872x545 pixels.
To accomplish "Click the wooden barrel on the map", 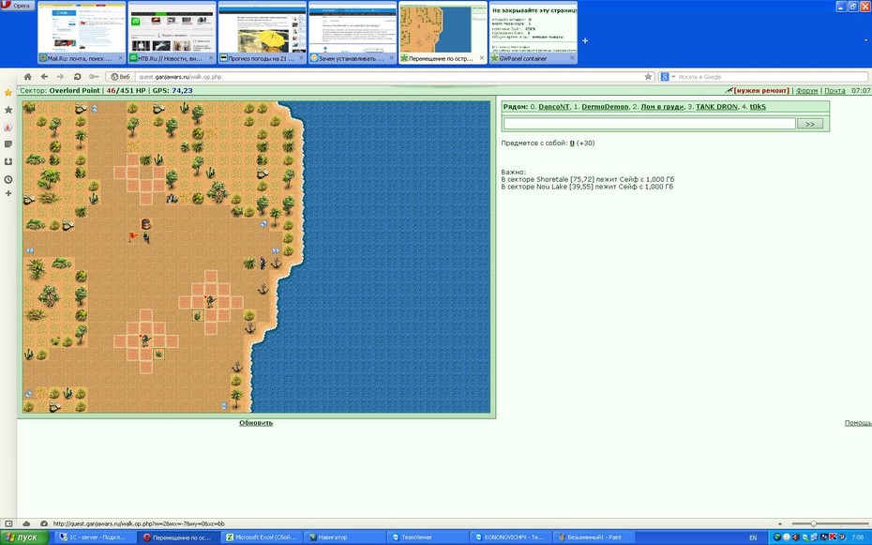I will click(145, 223).
